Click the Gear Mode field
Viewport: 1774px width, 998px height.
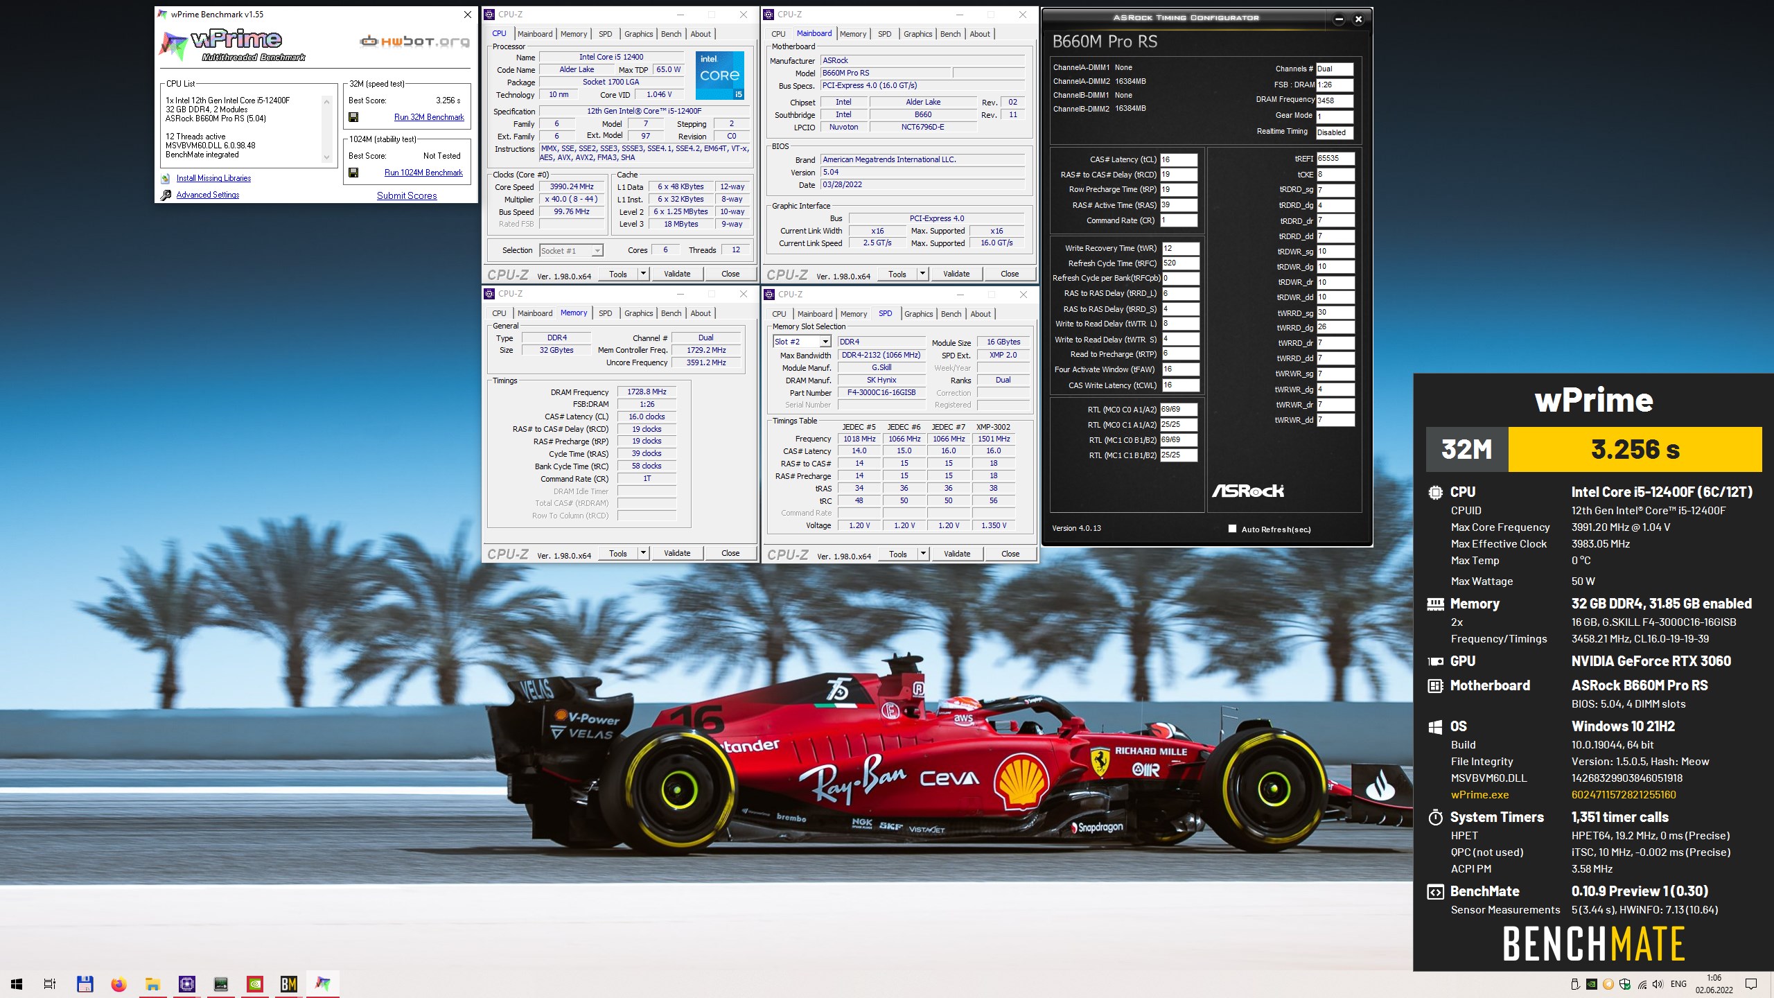point(1334,116)
